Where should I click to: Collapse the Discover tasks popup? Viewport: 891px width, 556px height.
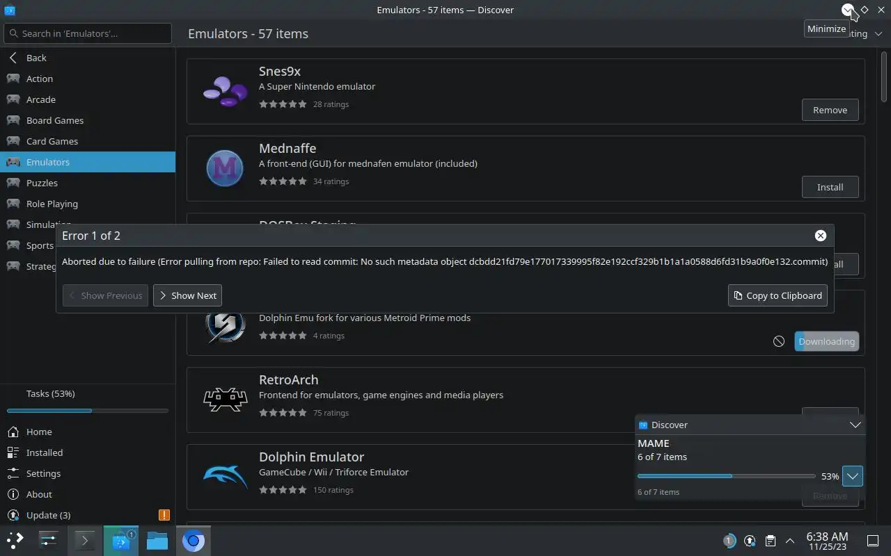(855, 425)
